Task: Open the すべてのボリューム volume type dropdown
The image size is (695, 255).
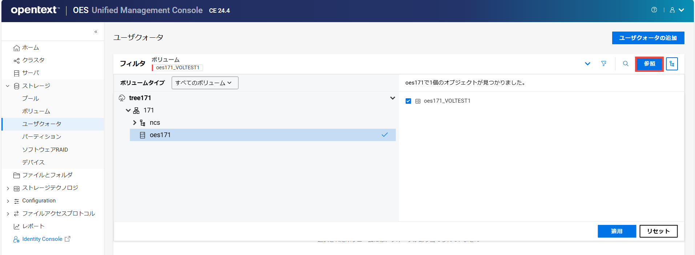Action: point(205,83)
